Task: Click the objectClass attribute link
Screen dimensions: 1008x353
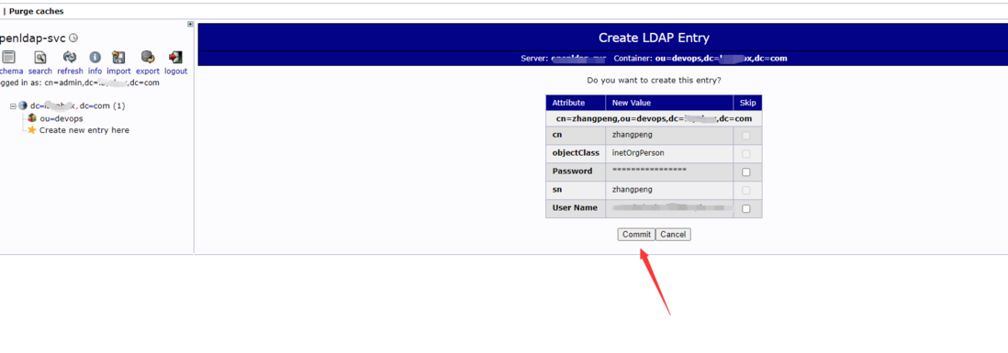Action: click(x=576, y=153)
